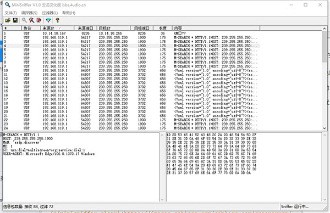Click the packet list scroll-down arrow
330x213 pixels.
pos(324,128)
